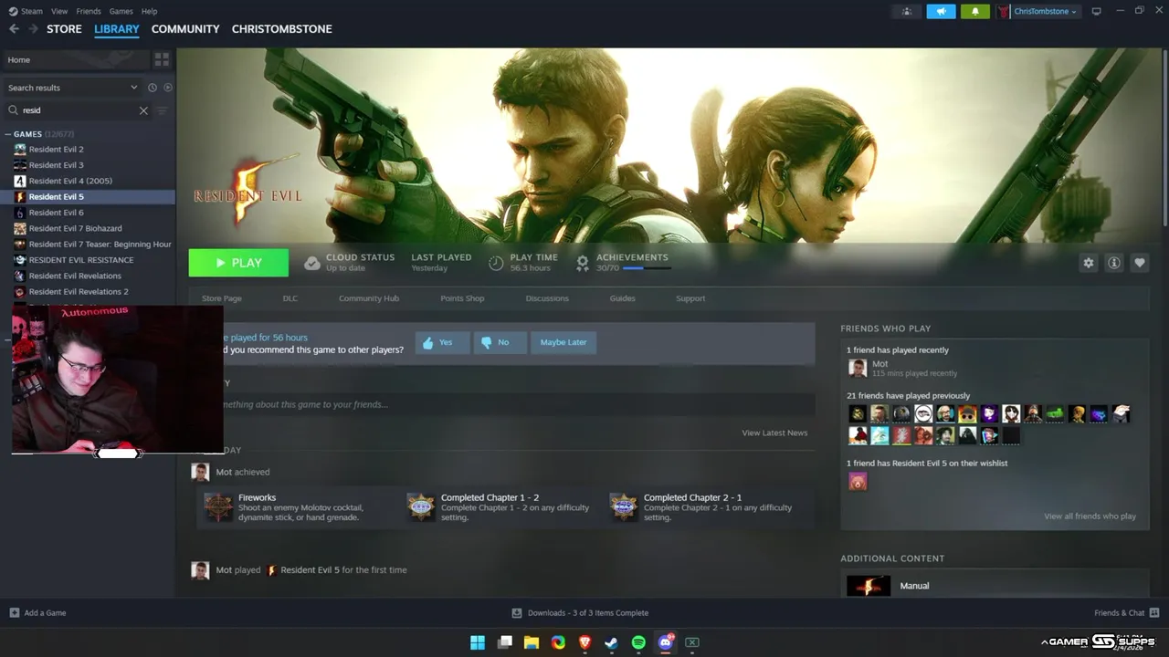Open the Friends menu
Viewport: 1169px width, 657px height.
(89, 12)
